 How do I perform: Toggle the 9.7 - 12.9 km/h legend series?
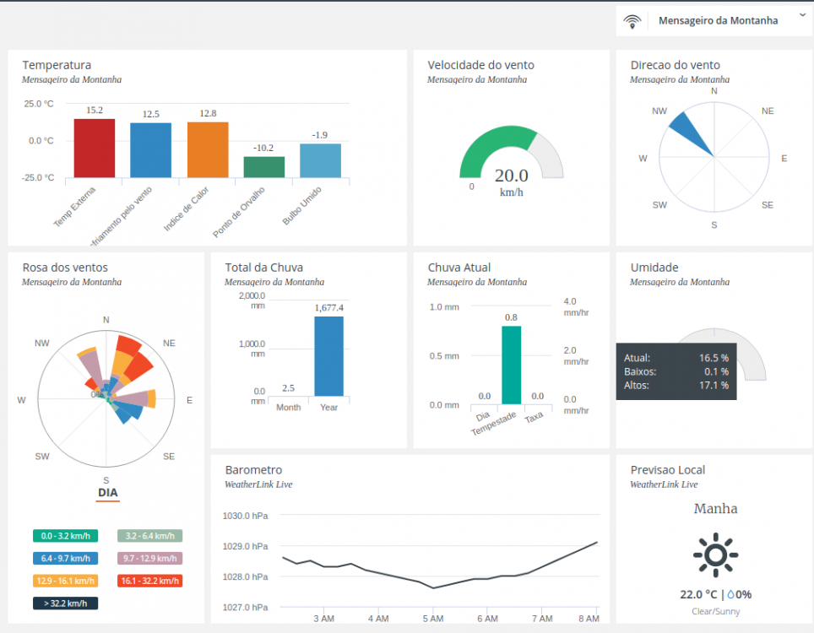click(149, 559)
